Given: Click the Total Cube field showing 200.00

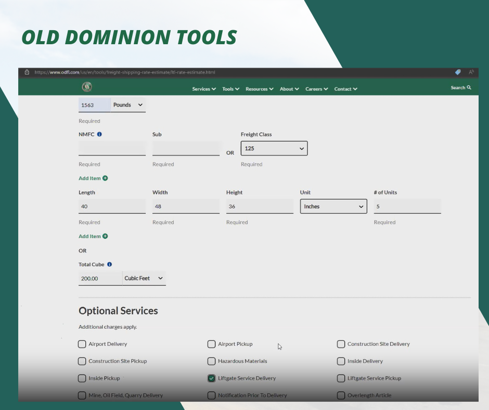Looking at the screenshot, I should pyautogui.click(x=100, y=278).
